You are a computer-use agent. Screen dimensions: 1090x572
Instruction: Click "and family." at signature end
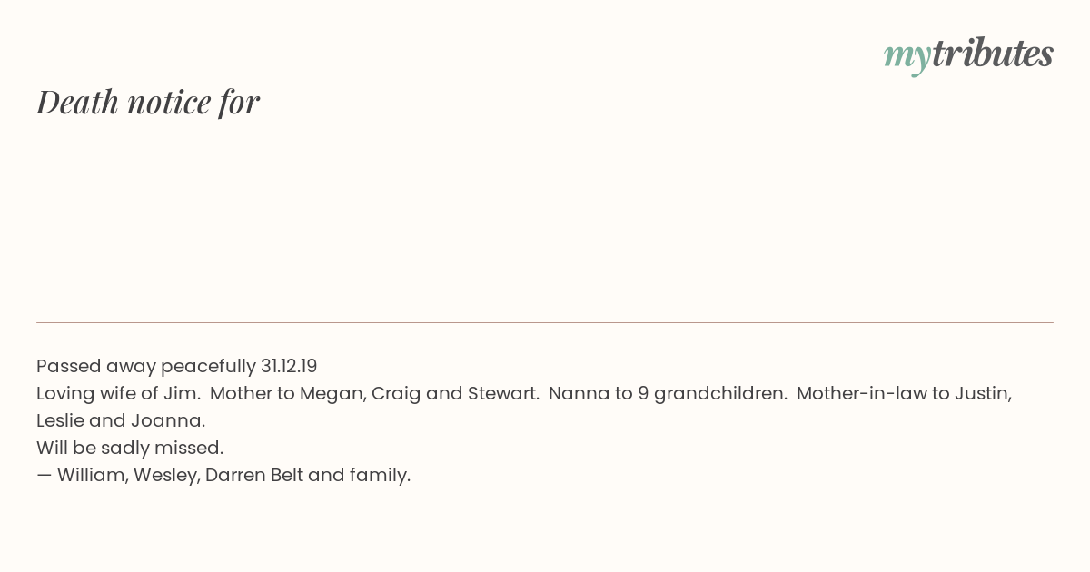[360, 476]
